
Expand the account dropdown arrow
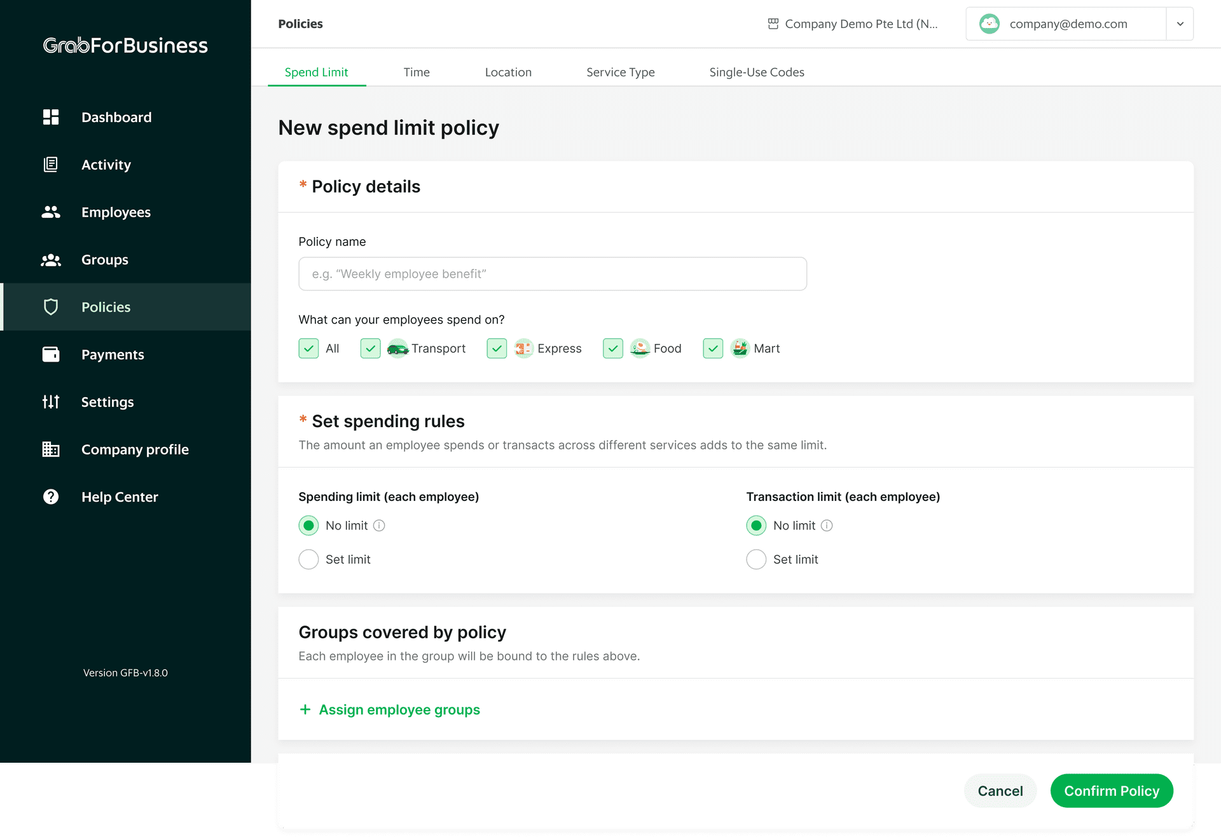click(x=1180, y=24)
